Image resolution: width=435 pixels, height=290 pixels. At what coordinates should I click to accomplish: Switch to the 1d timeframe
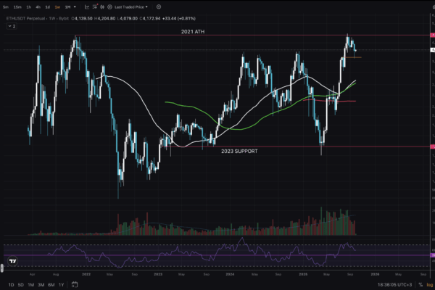[x=47, y=7]
